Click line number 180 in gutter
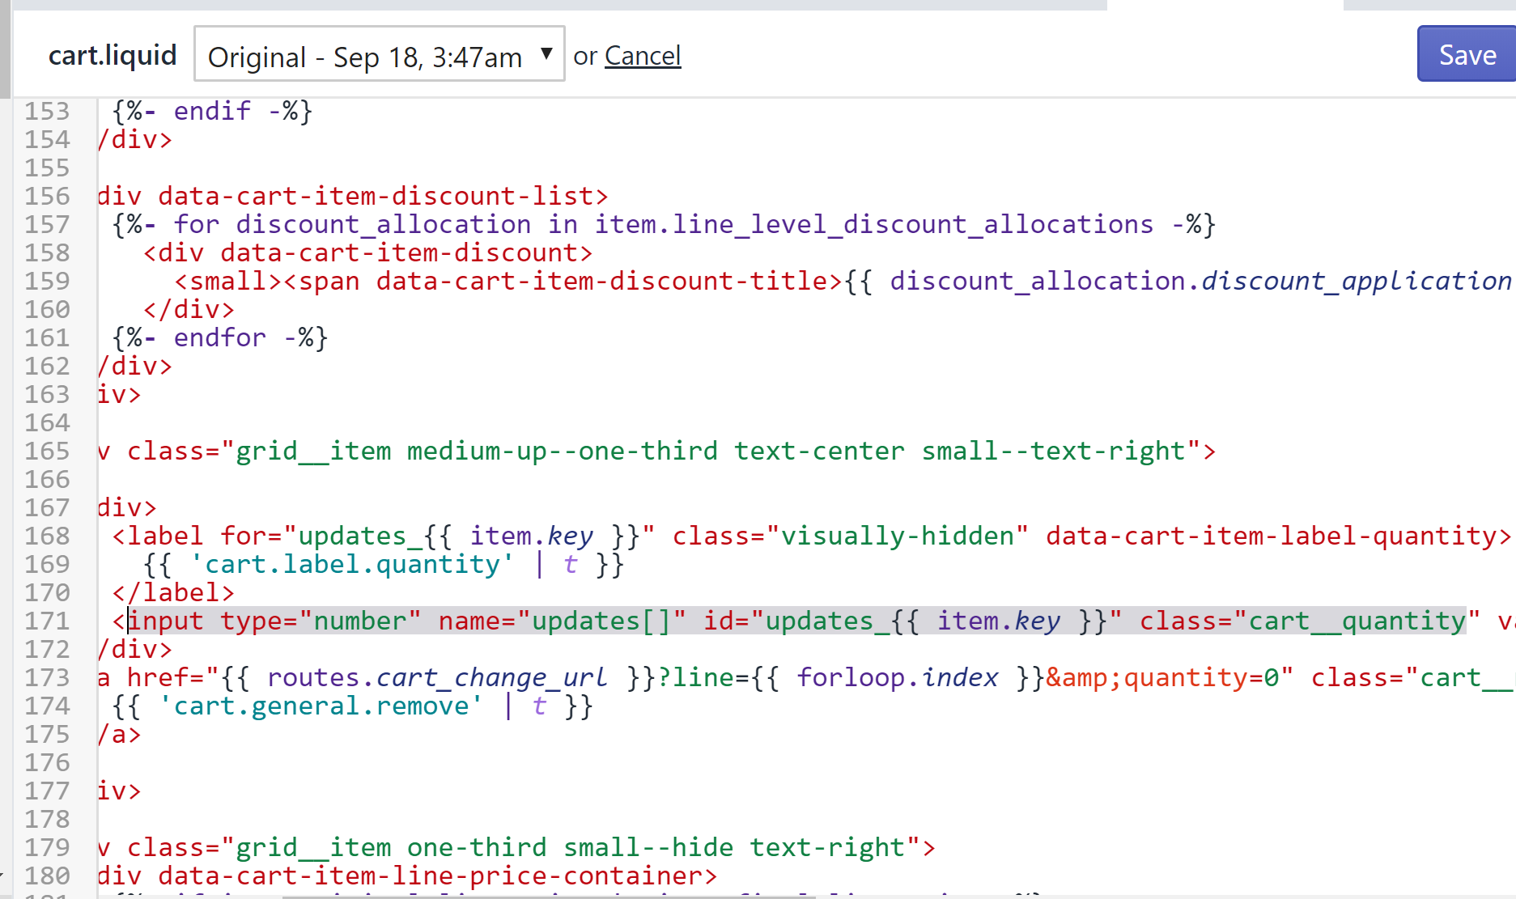The height and width of the screenshot is (899, 1516). coord(47,876)
